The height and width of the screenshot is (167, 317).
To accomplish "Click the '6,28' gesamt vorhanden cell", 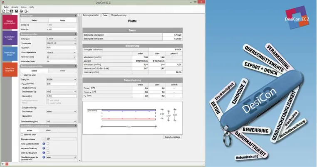I will pos(174,65).
